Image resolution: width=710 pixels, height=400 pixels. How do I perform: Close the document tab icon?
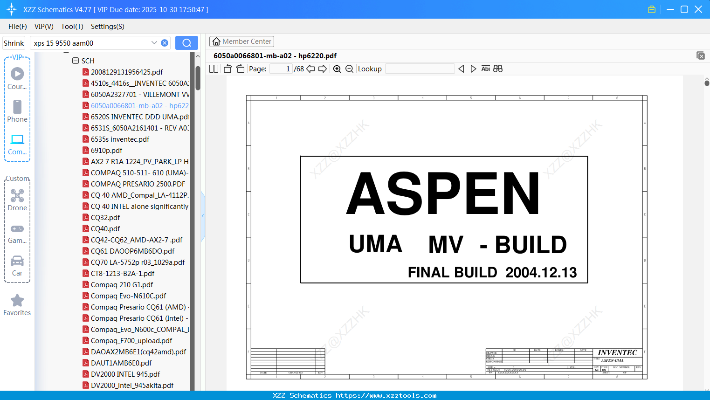point(700,56)
